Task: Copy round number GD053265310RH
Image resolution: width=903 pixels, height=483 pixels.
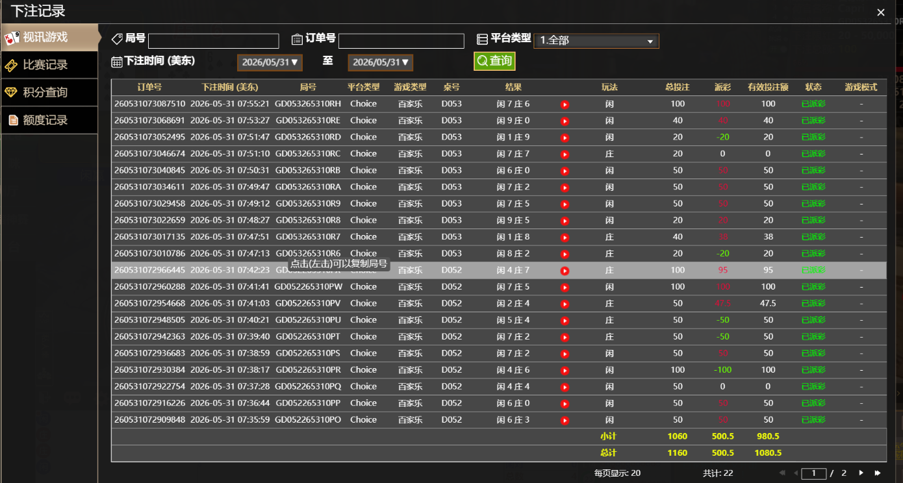Action: [x=308, y=104]
